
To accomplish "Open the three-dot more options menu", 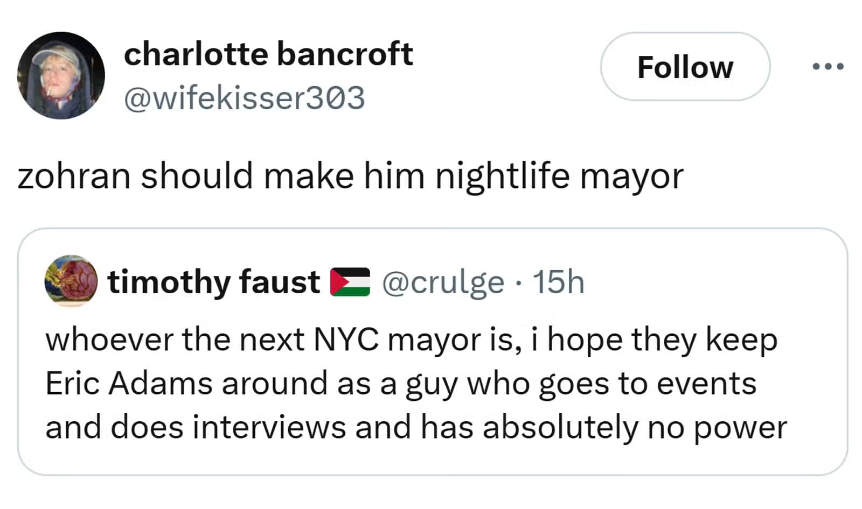I will 828,67.
